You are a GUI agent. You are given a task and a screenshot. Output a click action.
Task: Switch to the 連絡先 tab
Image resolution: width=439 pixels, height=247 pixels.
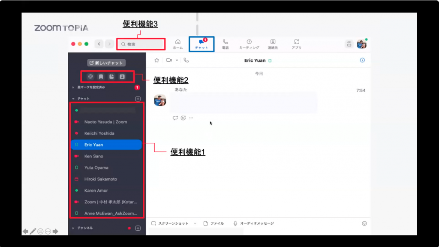(273, 44)
